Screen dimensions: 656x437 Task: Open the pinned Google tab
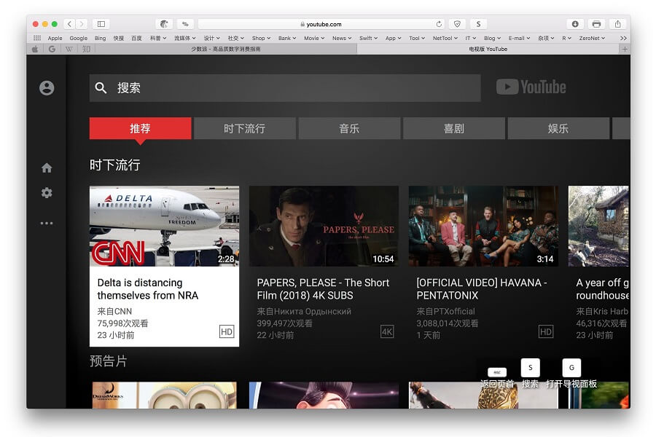[x=52, y=49]
